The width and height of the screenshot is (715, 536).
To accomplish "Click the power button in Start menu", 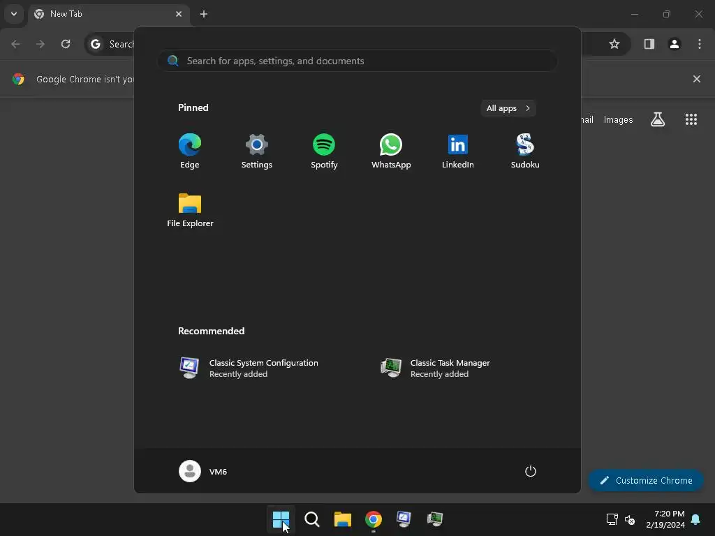I will [531, 471].
